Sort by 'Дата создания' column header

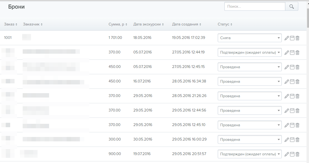pos(186,24)
